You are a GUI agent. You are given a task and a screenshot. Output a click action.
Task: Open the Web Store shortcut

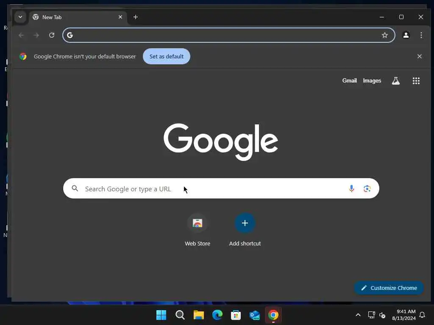(x=198, y=230)
